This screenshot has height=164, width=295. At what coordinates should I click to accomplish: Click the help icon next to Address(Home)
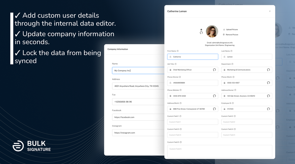[x=235, y=90]
